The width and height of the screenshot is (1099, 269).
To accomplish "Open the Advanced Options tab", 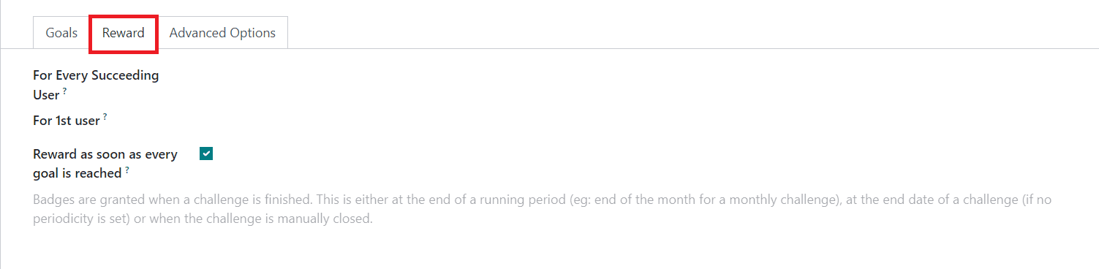I will pos(222,33).
